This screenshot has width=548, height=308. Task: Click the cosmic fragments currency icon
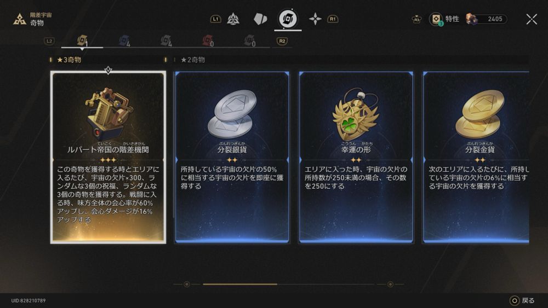click(x=471, y=19)
